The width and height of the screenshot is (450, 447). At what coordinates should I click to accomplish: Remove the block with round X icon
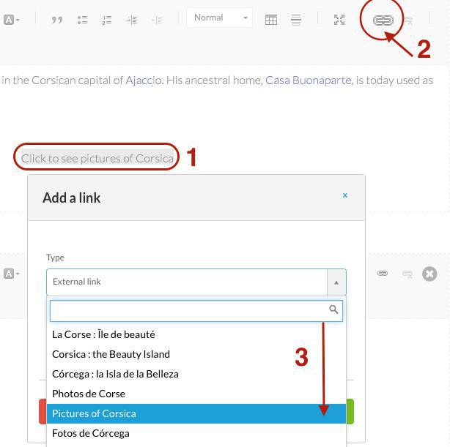coord(429,274)
